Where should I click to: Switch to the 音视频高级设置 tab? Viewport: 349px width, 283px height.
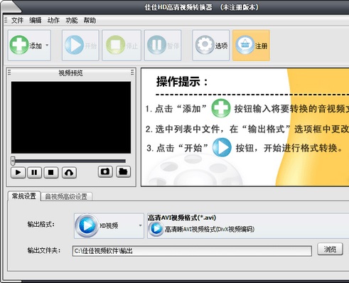66,196
